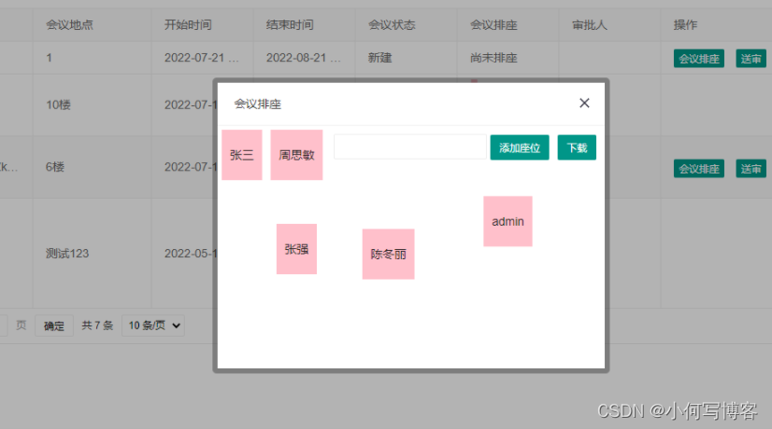Select the 张三 seat block

coord(242,155)
